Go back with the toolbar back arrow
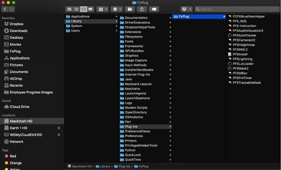Screen dimensions: 281x170 coord(5,9)
